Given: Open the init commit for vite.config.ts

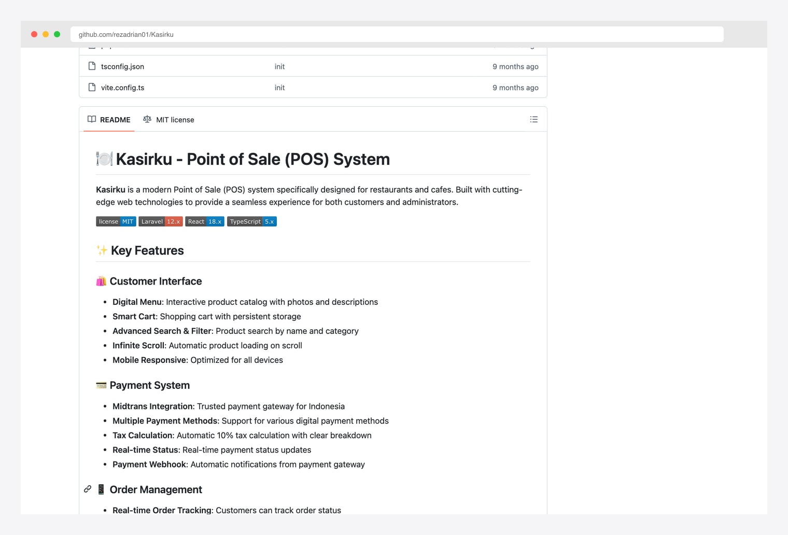Looking at the screenshot, I should pyautogui.click(x=279, y=88).
